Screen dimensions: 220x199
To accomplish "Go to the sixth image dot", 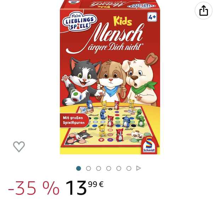I will click(129, 168).
